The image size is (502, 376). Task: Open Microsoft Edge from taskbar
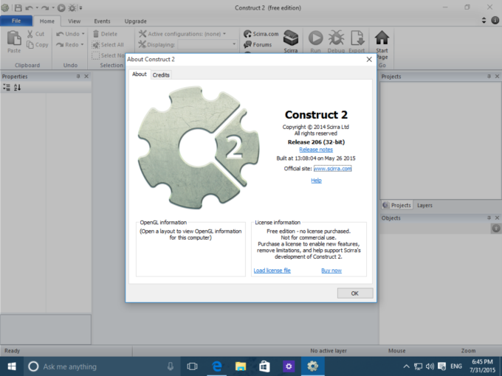click(217, 366)
